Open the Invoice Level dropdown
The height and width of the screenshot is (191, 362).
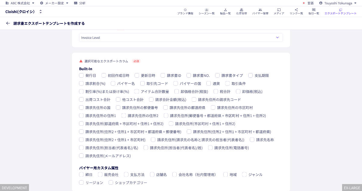181,38
